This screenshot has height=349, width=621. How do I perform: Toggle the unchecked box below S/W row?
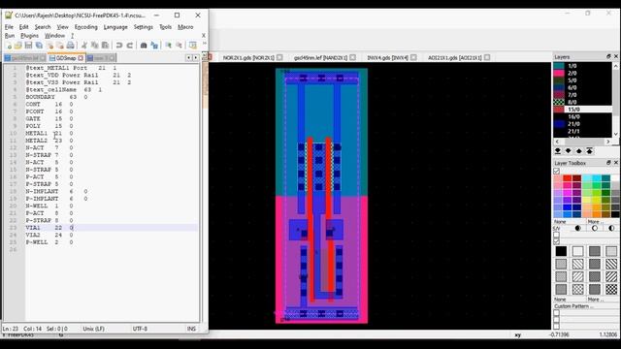[x=556, y=235]
